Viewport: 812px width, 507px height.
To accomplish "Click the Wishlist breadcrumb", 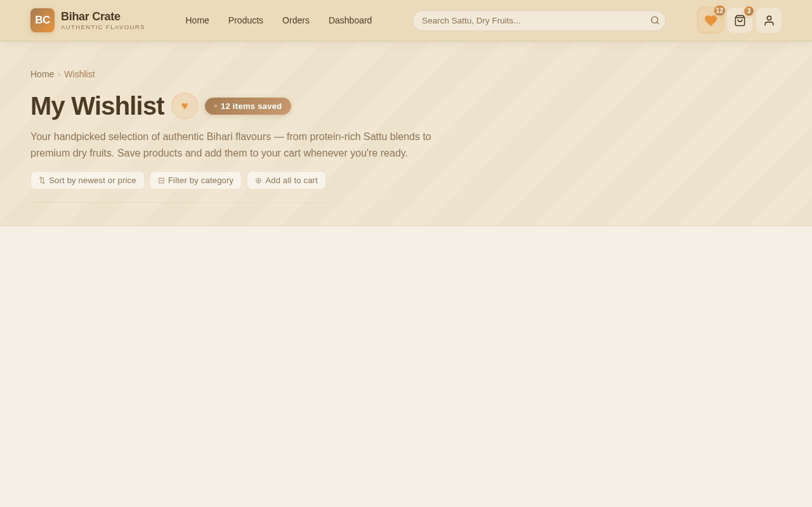I will tap(79, 74).
